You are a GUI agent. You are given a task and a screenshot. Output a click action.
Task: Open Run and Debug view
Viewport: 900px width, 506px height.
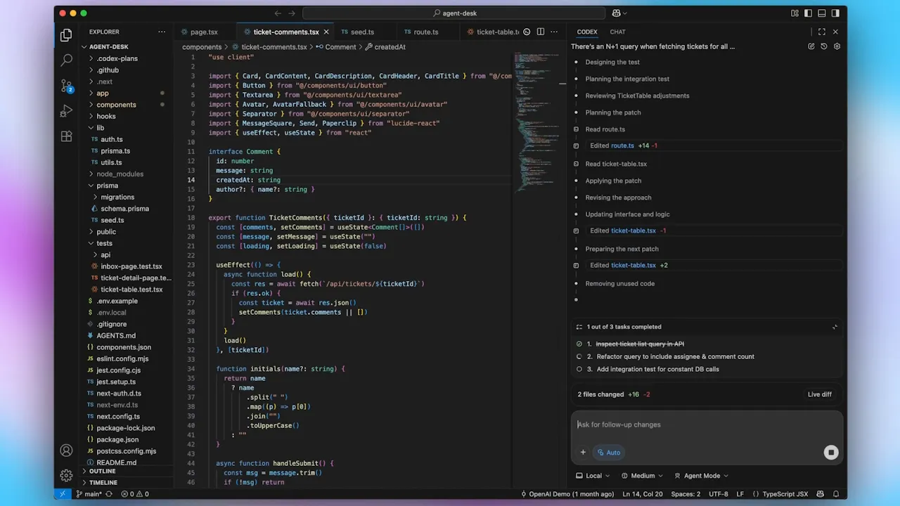coord(67,111)
